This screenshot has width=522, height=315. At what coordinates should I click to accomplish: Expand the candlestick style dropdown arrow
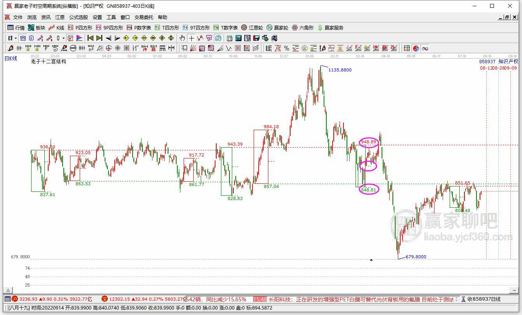63,38
